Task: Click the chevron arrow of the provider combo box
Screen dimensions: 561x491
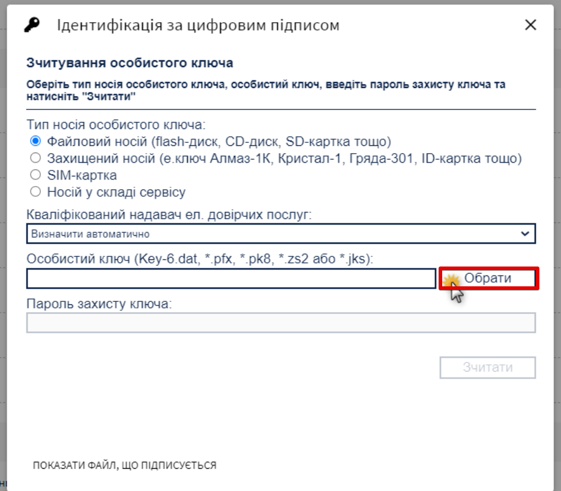Action: pyautogui.click(x=525, y=233)
